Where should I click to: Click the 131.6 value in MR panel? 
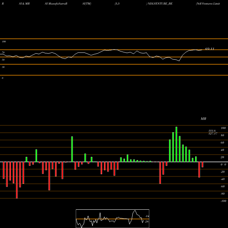[x=212, y=131]
